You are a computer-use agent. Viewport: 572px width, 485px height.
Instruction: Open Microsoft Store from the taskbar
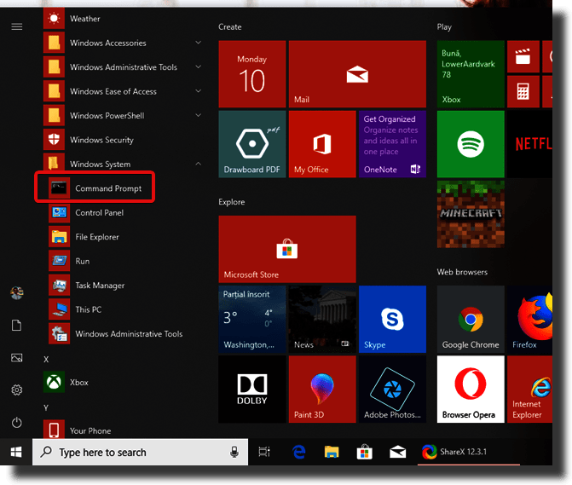[x=365, y=452]
